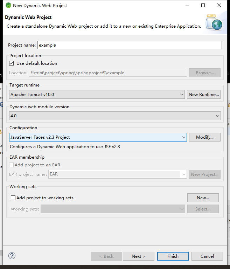Viewport: 230px width, 269px height.
Task: Uncheck the Use default location checkbox
Action: point(12,63)
